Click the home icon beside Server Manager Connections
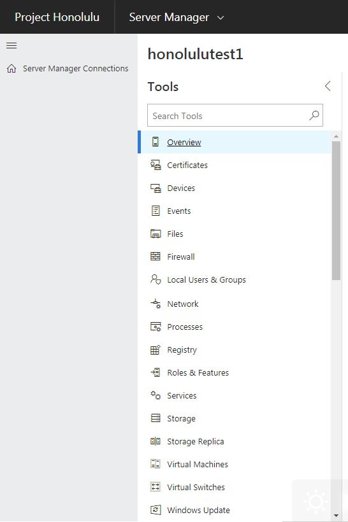This screenshot has width=348, height=522. 11,68
